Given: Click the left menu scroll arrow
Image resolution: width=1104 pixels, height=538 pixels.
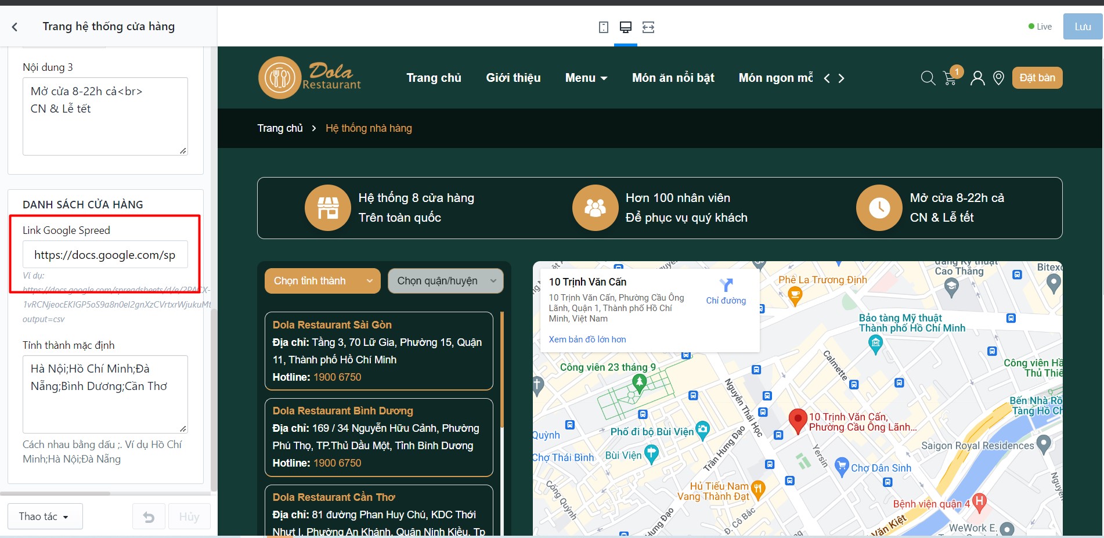Looking at the screenshot, I should 827,78.
